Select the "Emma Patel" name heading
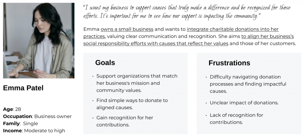Image resolution: width=305 pixels, height=138 pixels. [x=23, y=88]
